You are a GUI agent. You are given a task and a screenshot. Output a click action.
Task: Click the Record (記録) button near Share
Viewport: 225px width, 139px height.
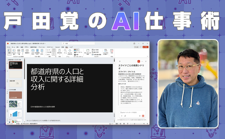point(136,47)
